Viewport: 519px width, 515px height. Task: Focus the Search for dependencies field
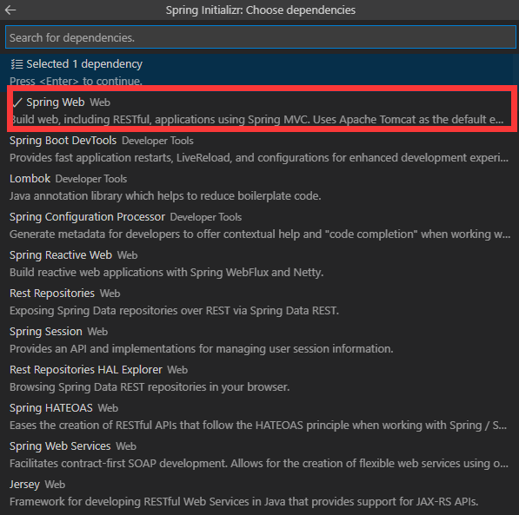coord(261,37)
